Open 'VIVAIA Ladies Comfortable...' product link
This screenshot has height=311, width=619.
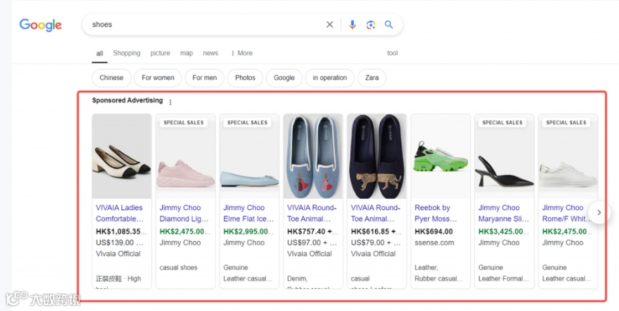(120, 213)
